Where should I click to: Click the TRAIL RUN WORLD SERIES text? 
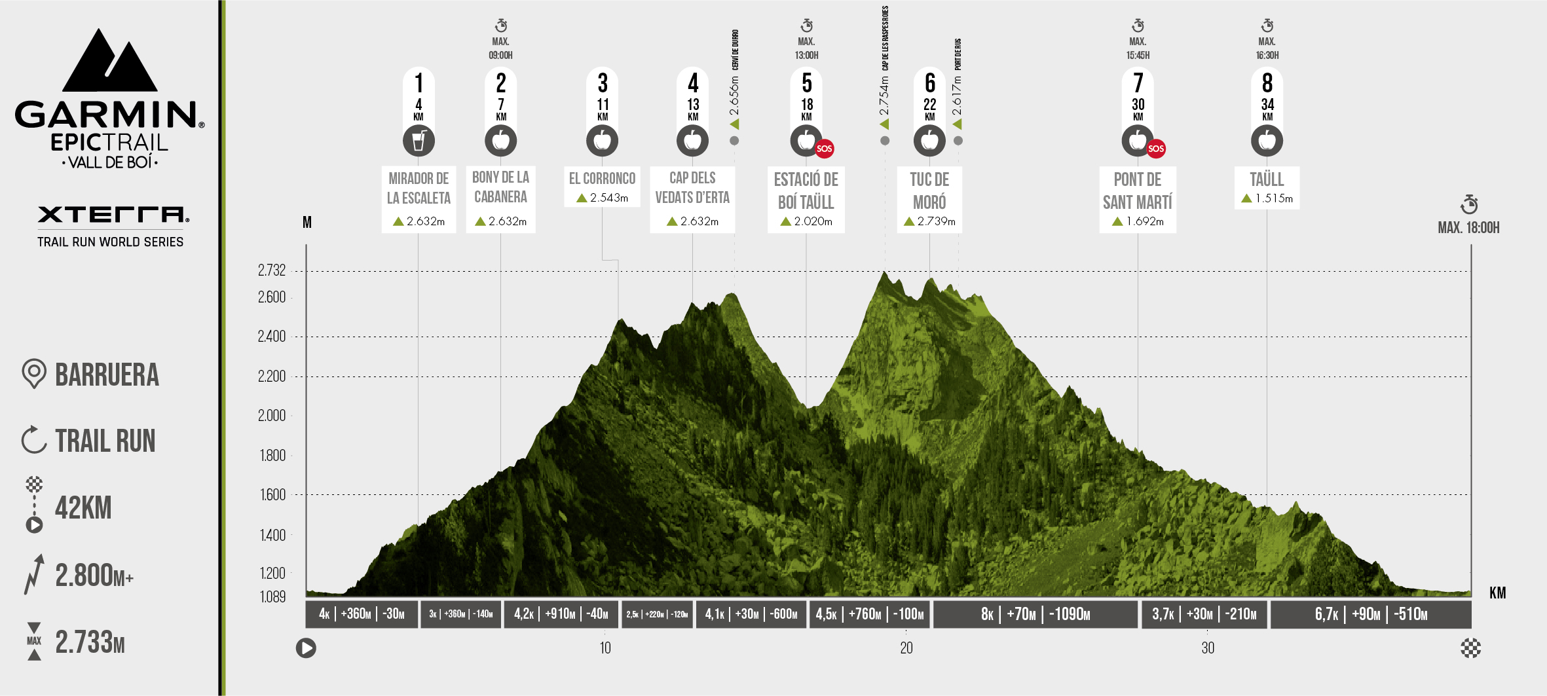[x=110, y=242]
